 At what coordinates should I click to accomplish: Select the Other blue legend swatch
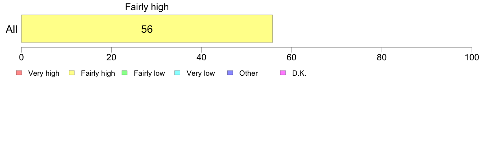pyautogui.click(x=230, y=73)
